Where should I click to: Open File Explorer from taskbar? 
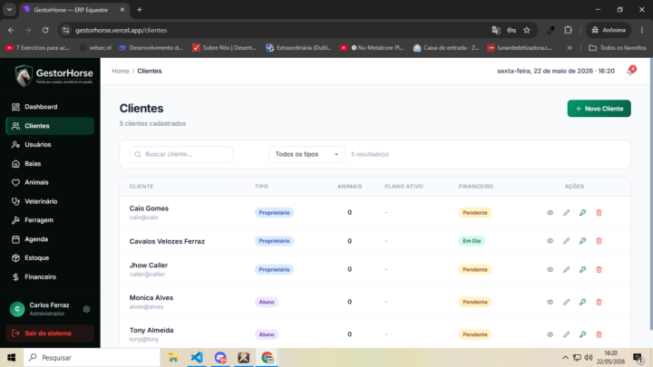tap(173, 357)
